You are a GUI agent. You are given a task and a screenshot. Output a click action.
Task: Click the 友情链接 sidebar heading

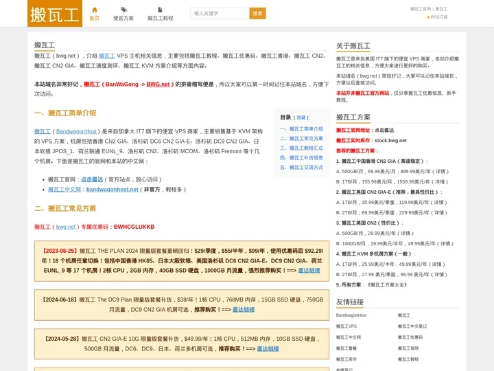[350, 302]
